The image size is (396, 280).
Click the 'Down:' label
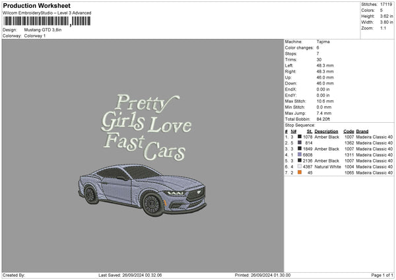click(x=291, y=83)
